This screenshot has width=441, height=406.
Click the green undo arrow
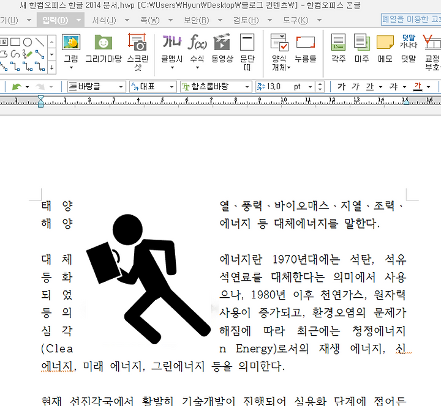[x=17, y=87]
